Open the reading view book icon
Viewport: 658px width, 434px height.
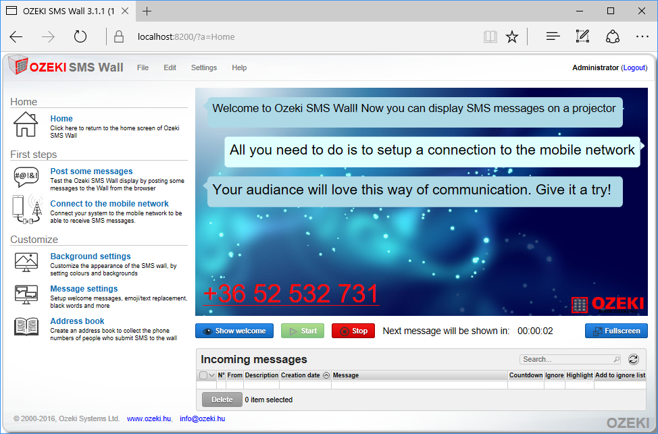click(x=490, y=37)
